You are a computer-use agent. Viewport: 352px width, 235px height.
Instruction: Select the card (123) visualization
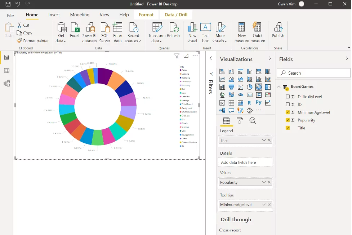click(x=249, y=95)
